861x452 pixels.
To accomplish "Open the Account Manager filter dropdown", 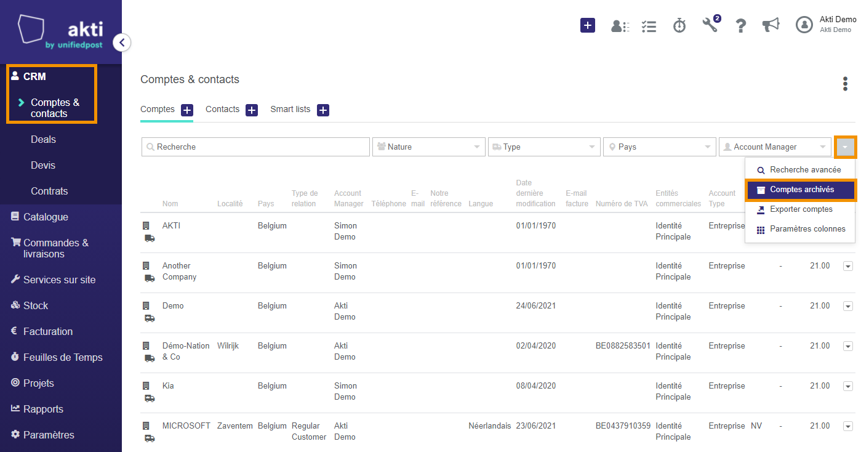I will click(x=775, y=147).
